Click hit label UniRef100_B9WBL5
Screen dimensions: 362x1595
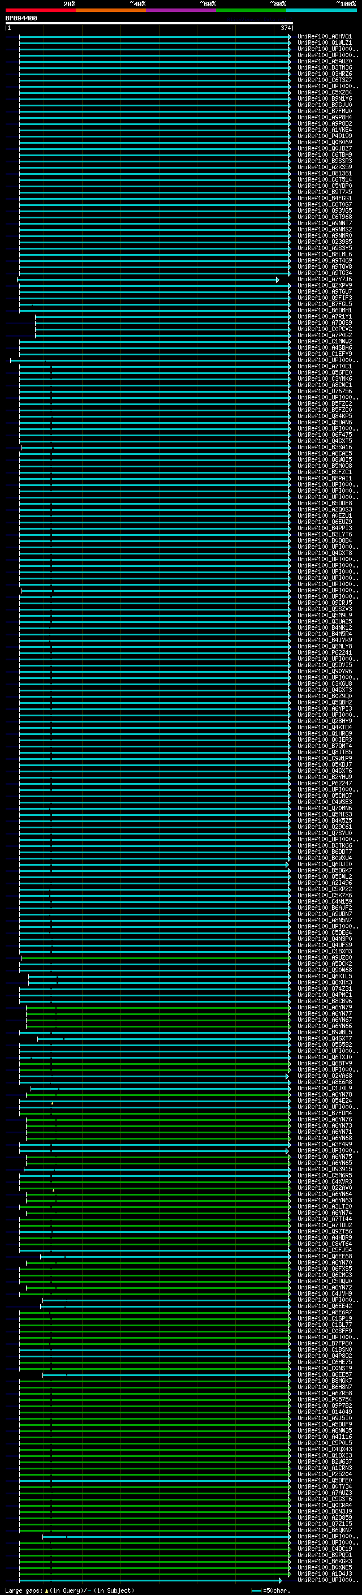(325, 1032)
